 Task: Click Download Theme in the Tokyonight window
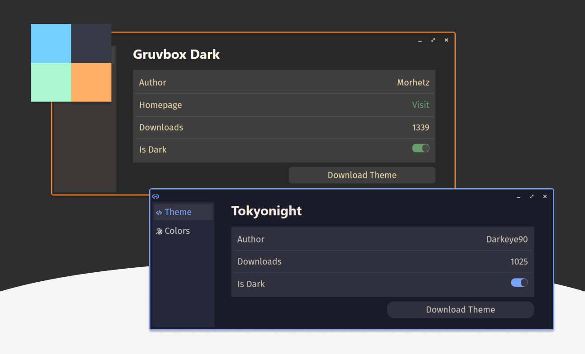tap(460, 309)
